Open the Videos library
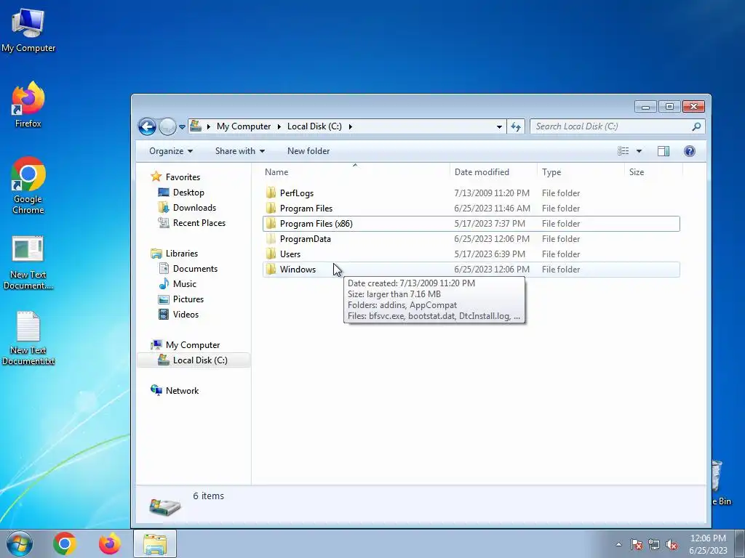The height and width of the screenshot is (558, 745). click(x=186, y=314)
